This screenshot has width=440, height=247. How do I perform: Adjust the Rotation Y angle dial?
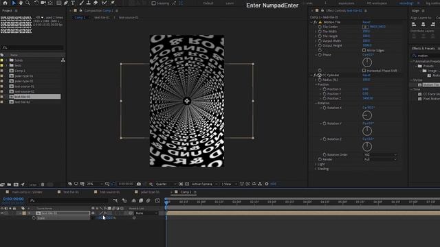(366, 131)
